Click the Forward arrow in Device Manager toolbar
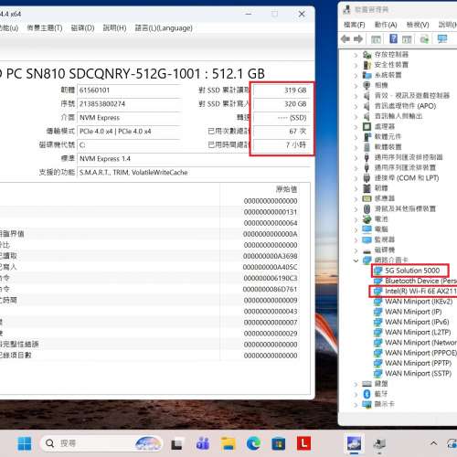This screenshot has width=457, height=457. pos(358,39)
